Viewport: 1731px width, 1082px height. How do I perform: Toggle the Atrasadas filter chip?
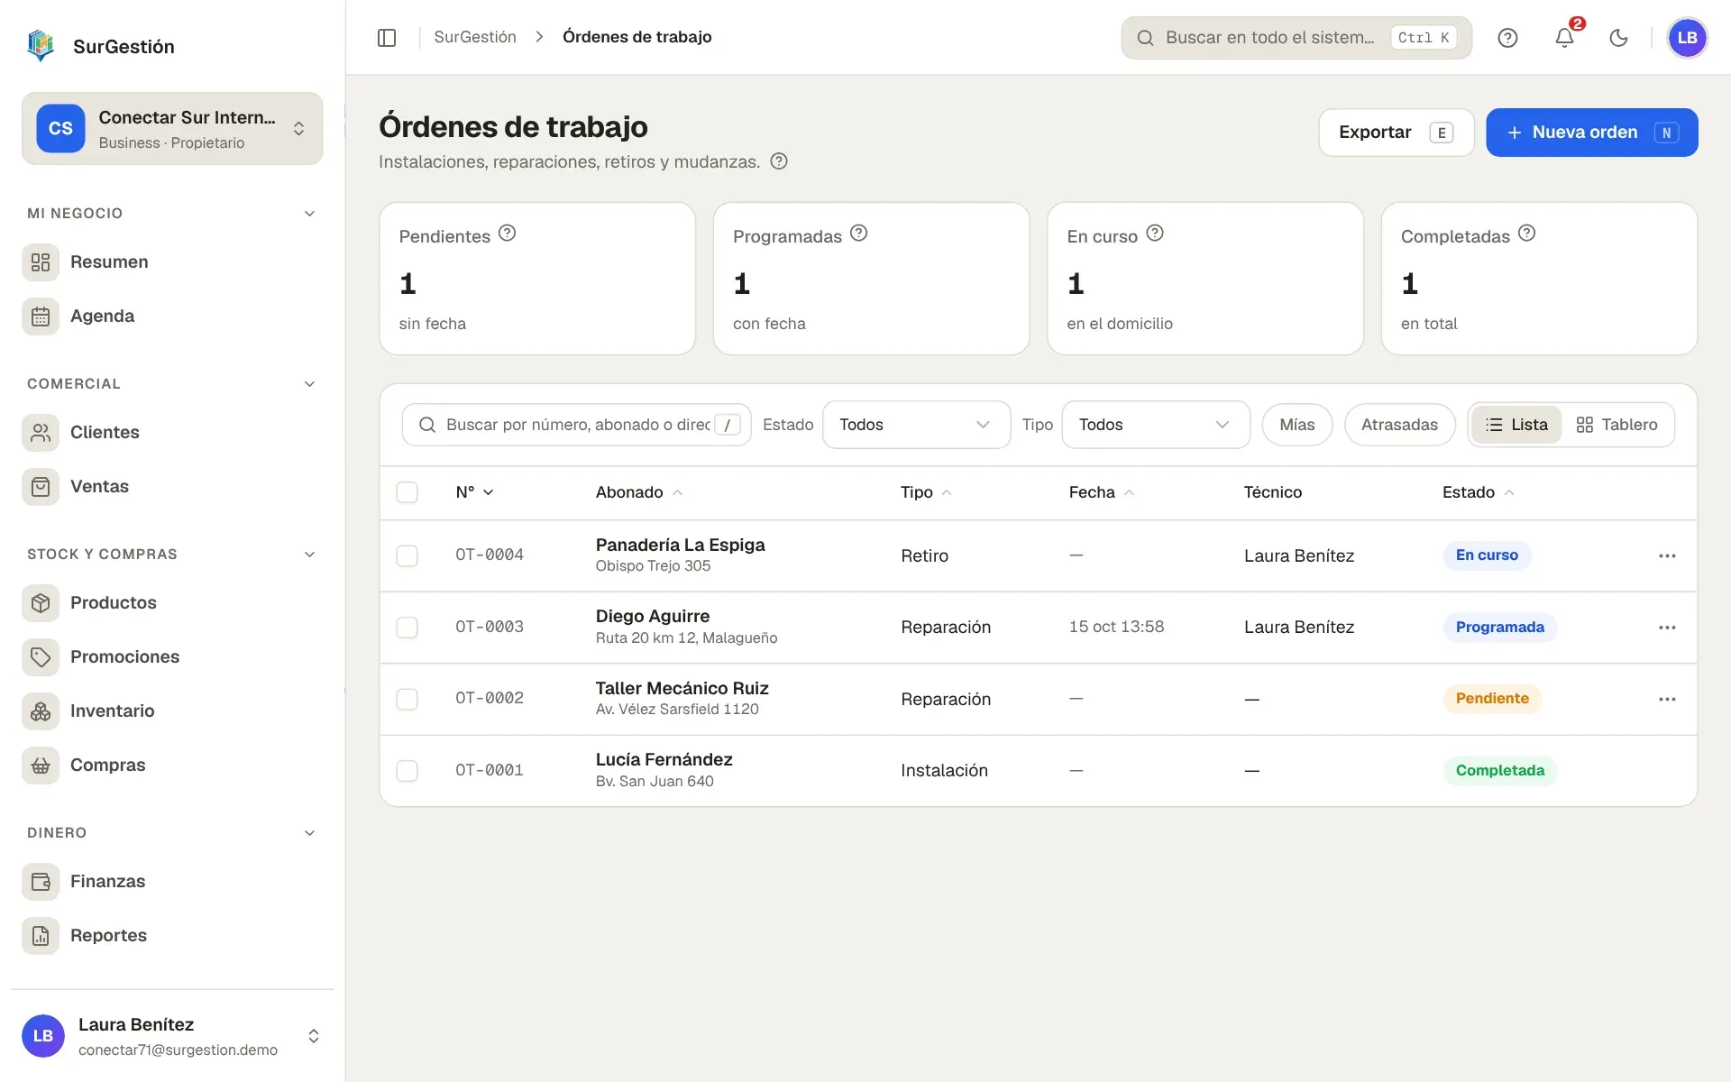click(1399, 425)
